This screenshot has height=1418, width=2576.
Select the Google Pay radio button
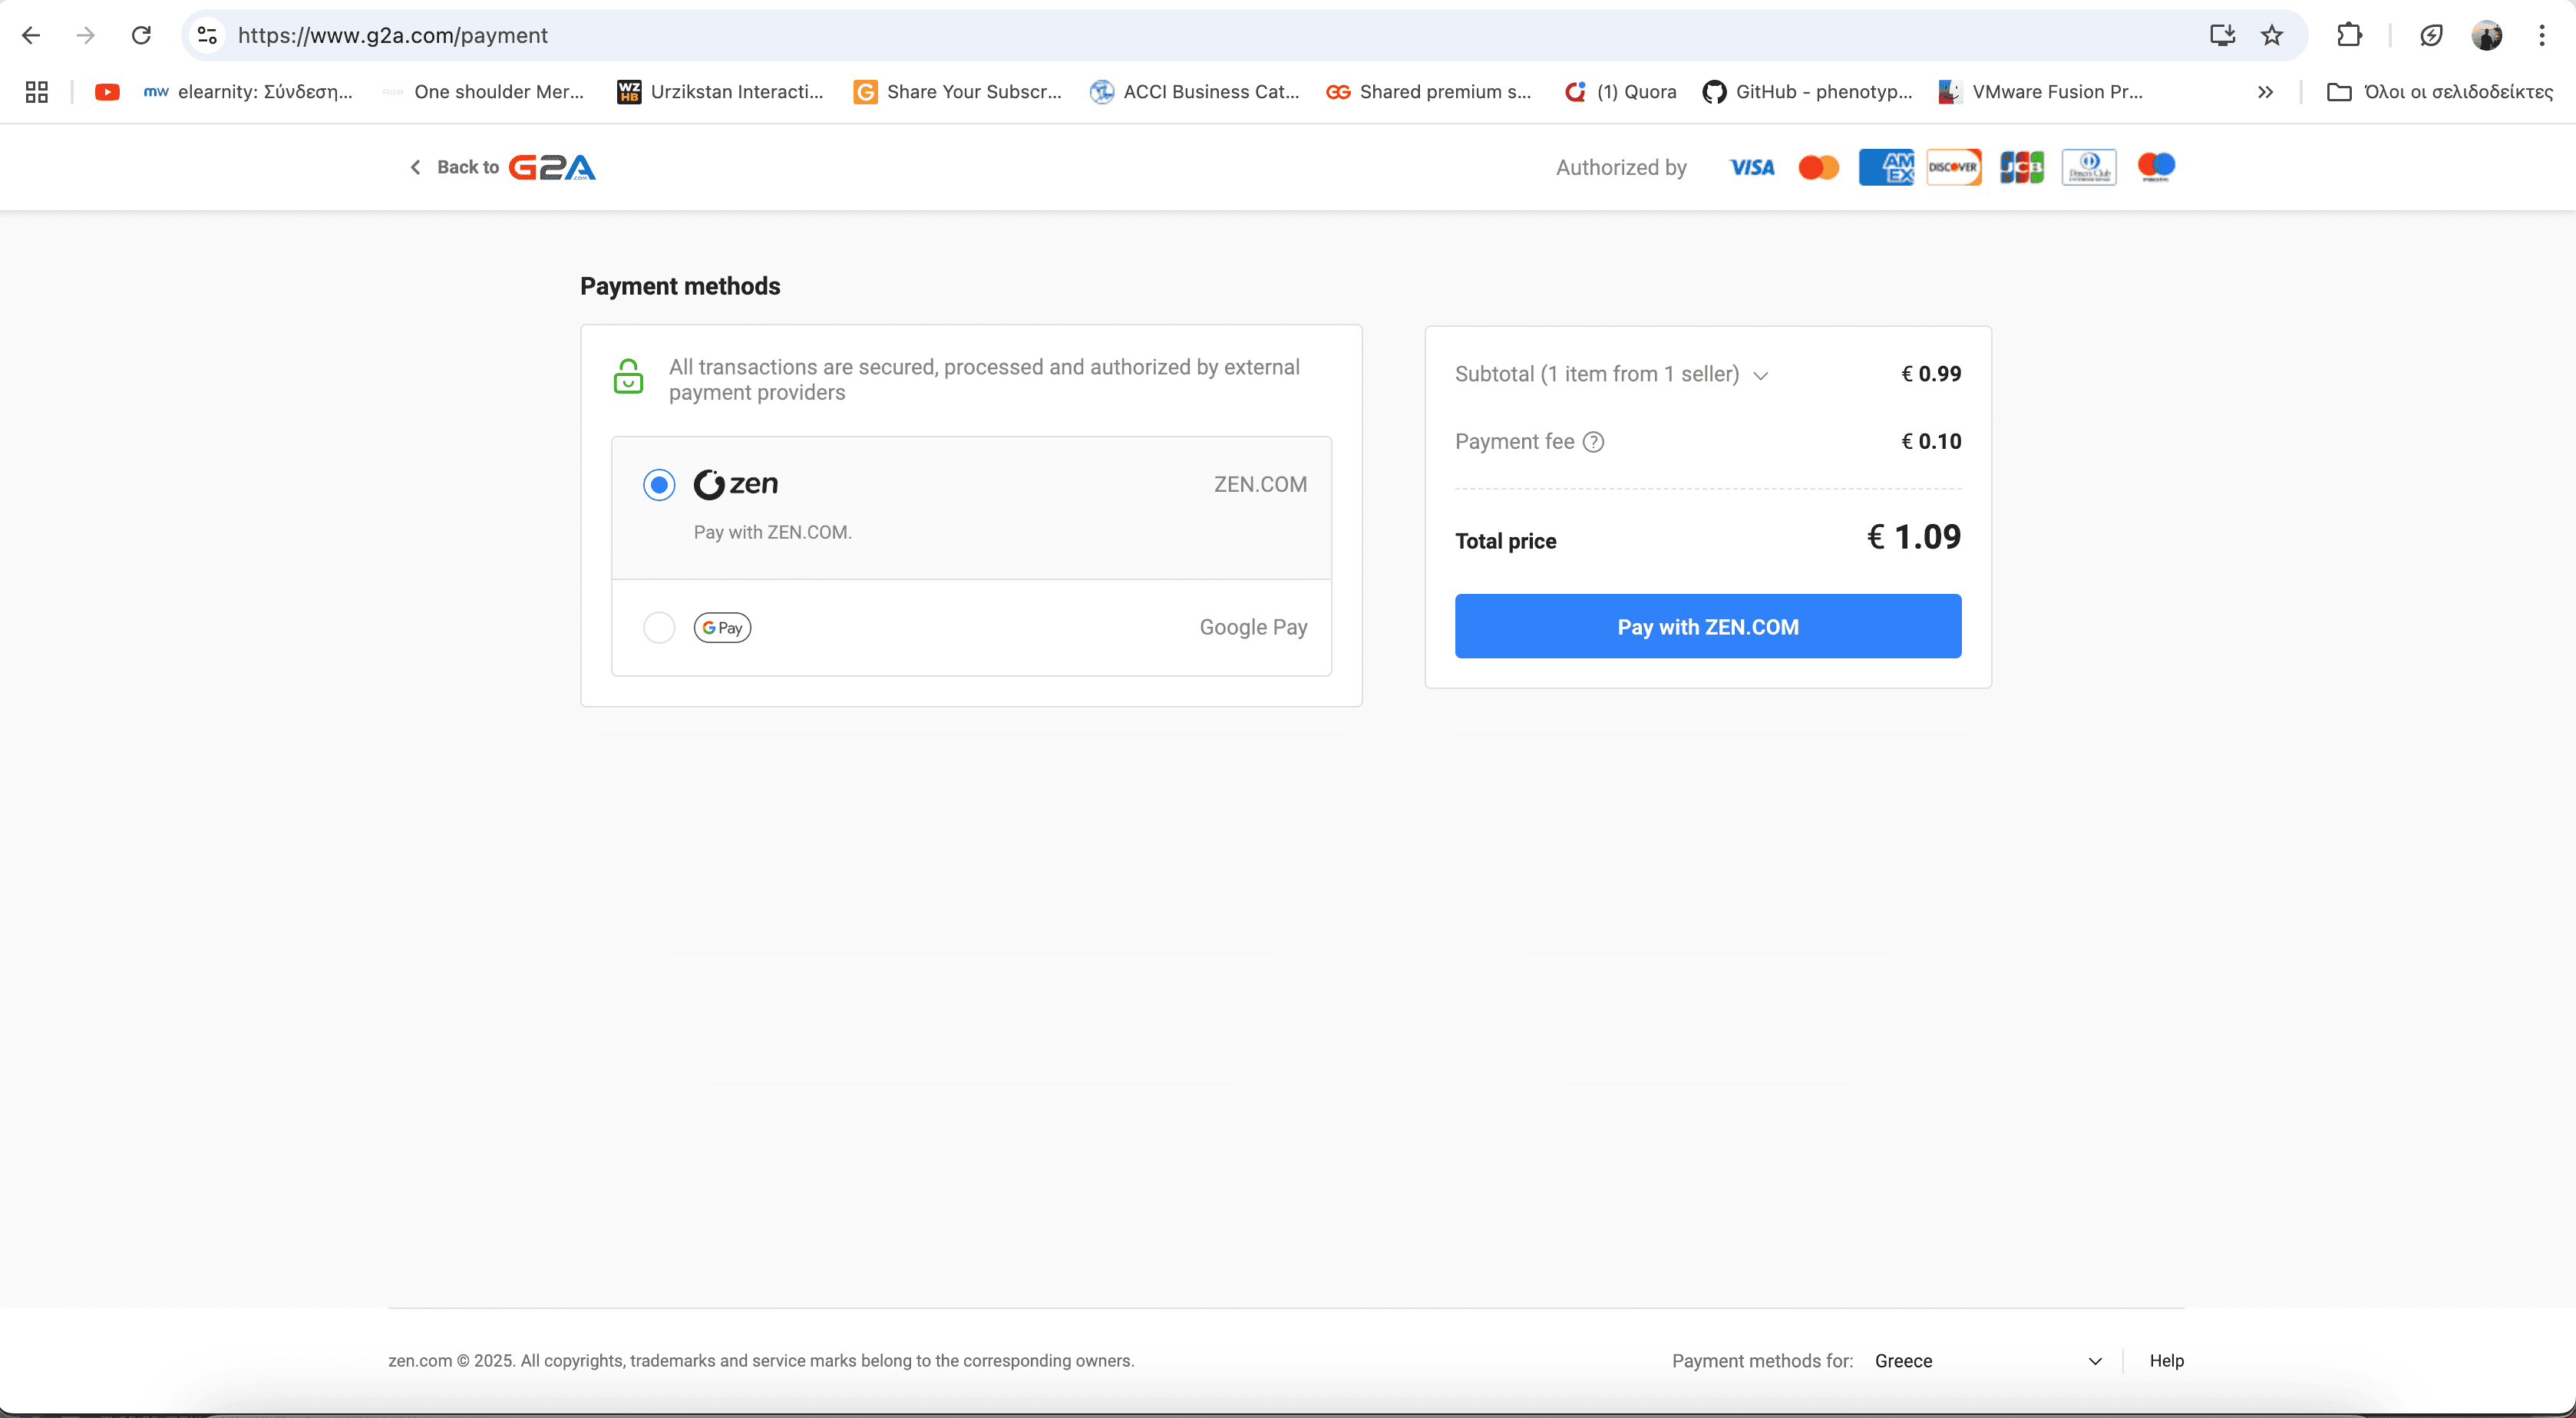tap(659, 628)
